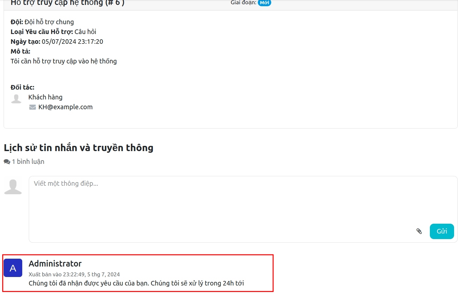Click the 'Xuất bản vào 23:22:49' timestamp
Viewport: 458px width, 294px height.
(x=74, y=274)
